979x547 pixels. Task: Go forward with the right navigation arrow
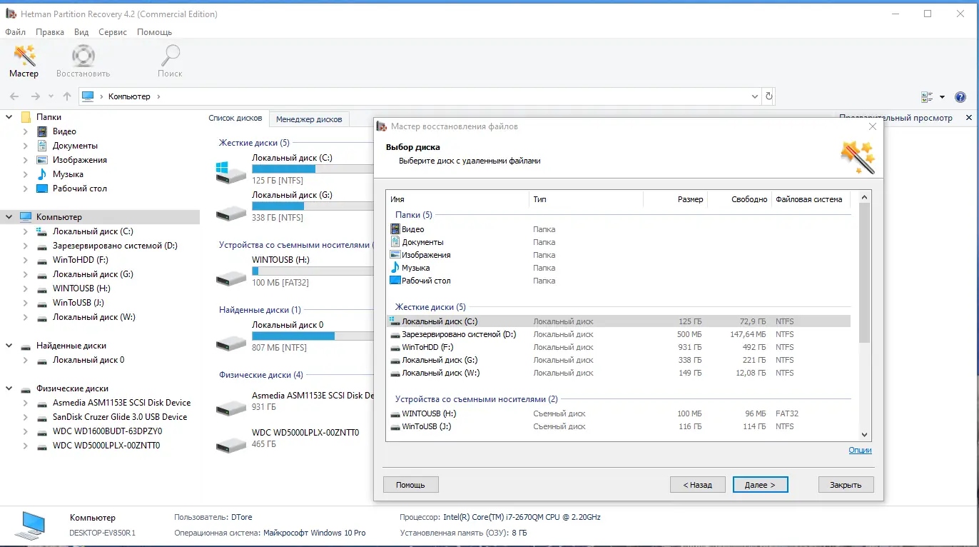(35, 96)
